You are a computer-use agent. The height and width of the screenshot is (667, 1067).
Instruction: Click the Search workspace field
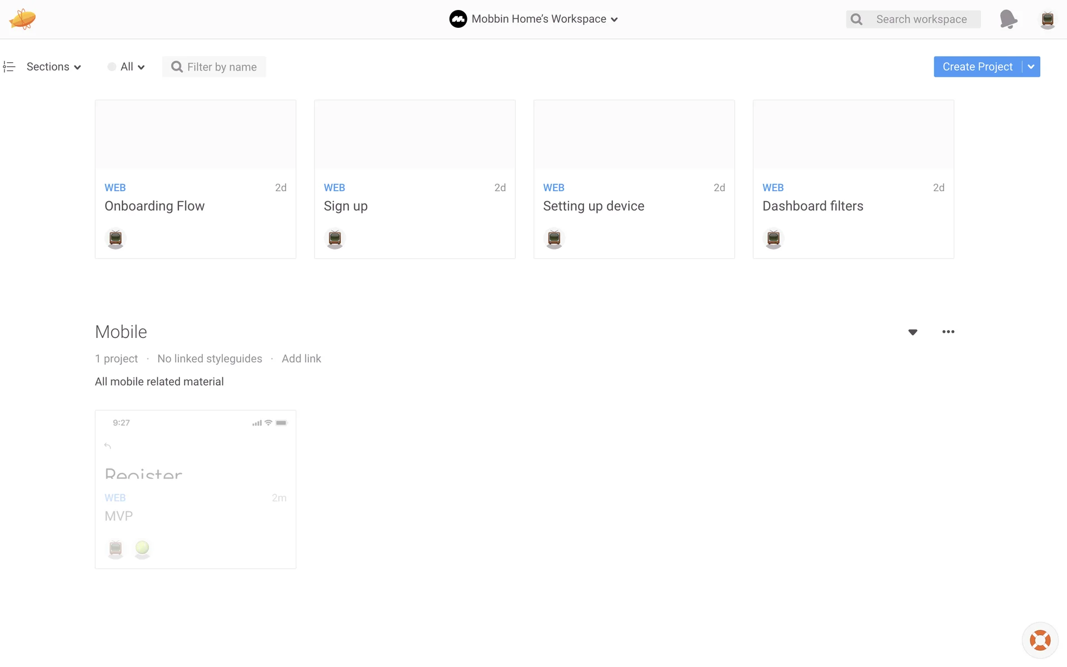click(x=921, y=19)
